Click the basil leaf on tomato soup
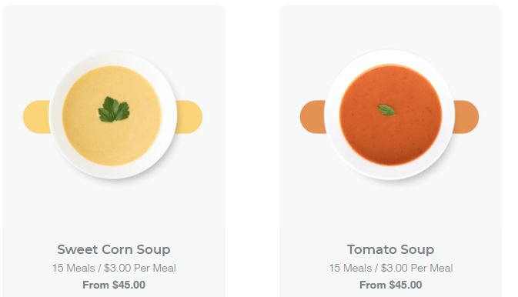The width and height of the screenshot is (518, 297). pos(386,110)
